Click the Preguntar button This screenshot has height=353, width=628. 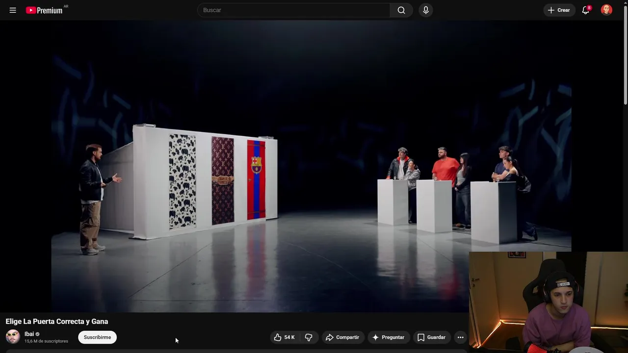388,337
